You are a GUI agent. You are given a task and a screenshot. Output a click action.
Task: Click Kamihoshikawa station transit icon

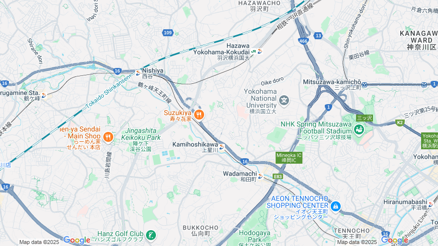pyautogui.click(x=222, y=147)
